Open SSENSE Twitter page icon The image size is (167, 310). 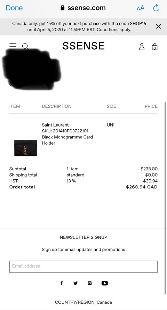(75, 283)
